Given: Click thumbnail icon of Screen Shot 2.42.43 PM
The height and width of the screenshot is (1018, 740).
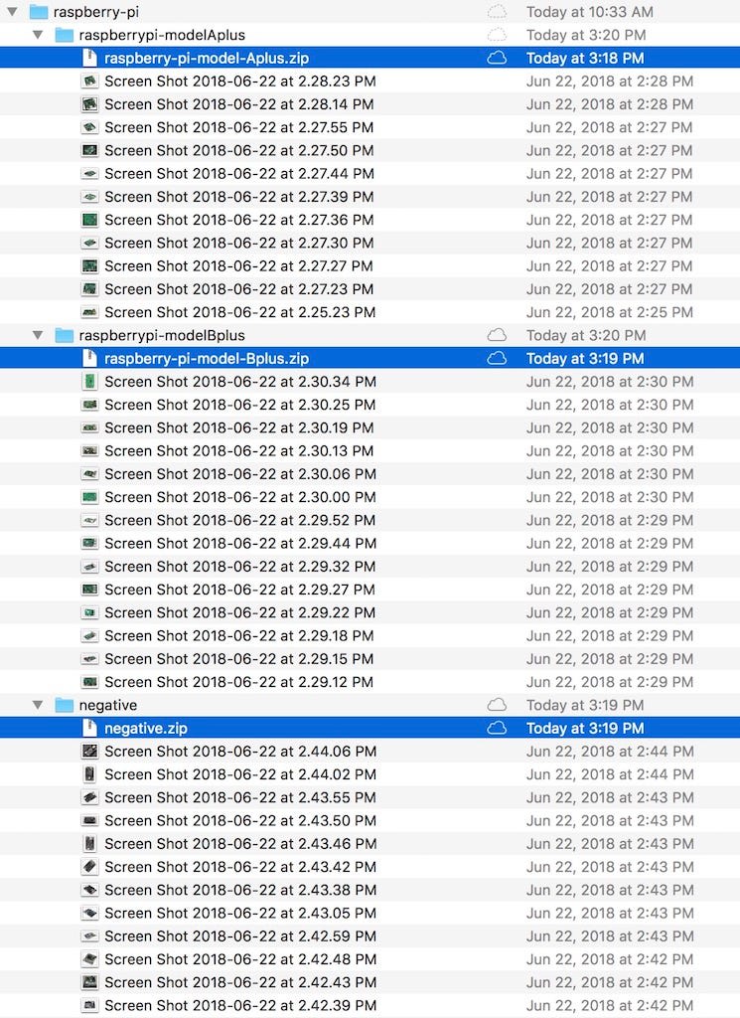Looking at the screenshot, I should (x=90, y=982).
